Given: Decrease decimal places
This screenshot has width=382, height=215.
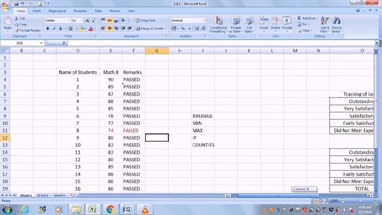Looking at the screenshot, I should (x=203, y=29).
